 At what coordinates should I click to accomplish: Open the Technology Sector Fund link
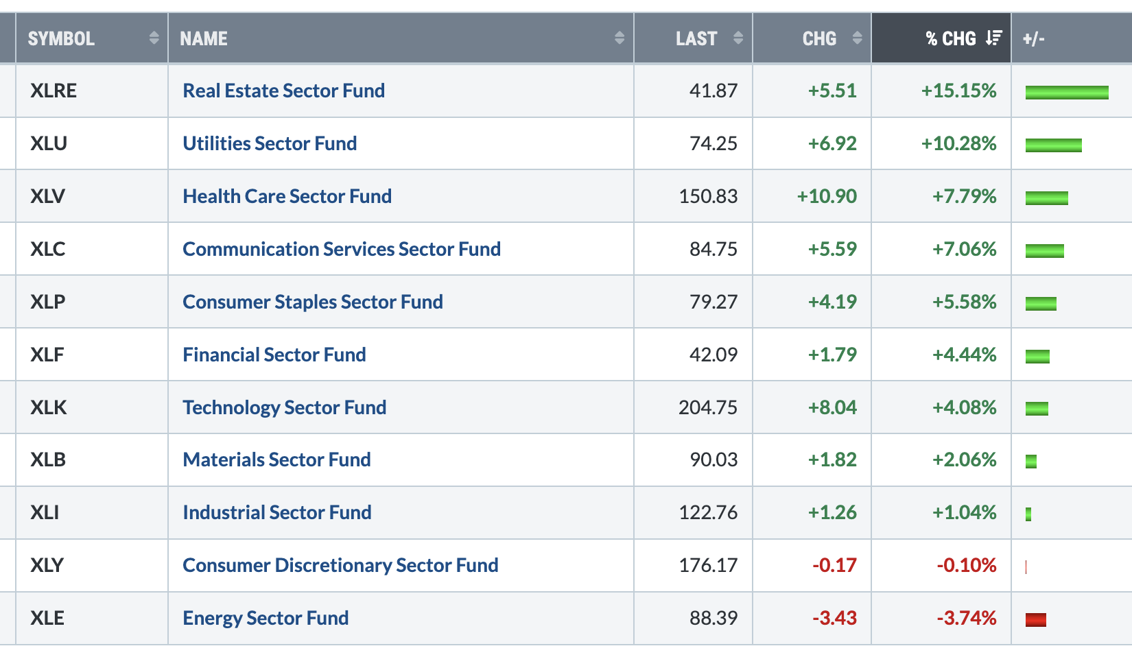[285, 407]
